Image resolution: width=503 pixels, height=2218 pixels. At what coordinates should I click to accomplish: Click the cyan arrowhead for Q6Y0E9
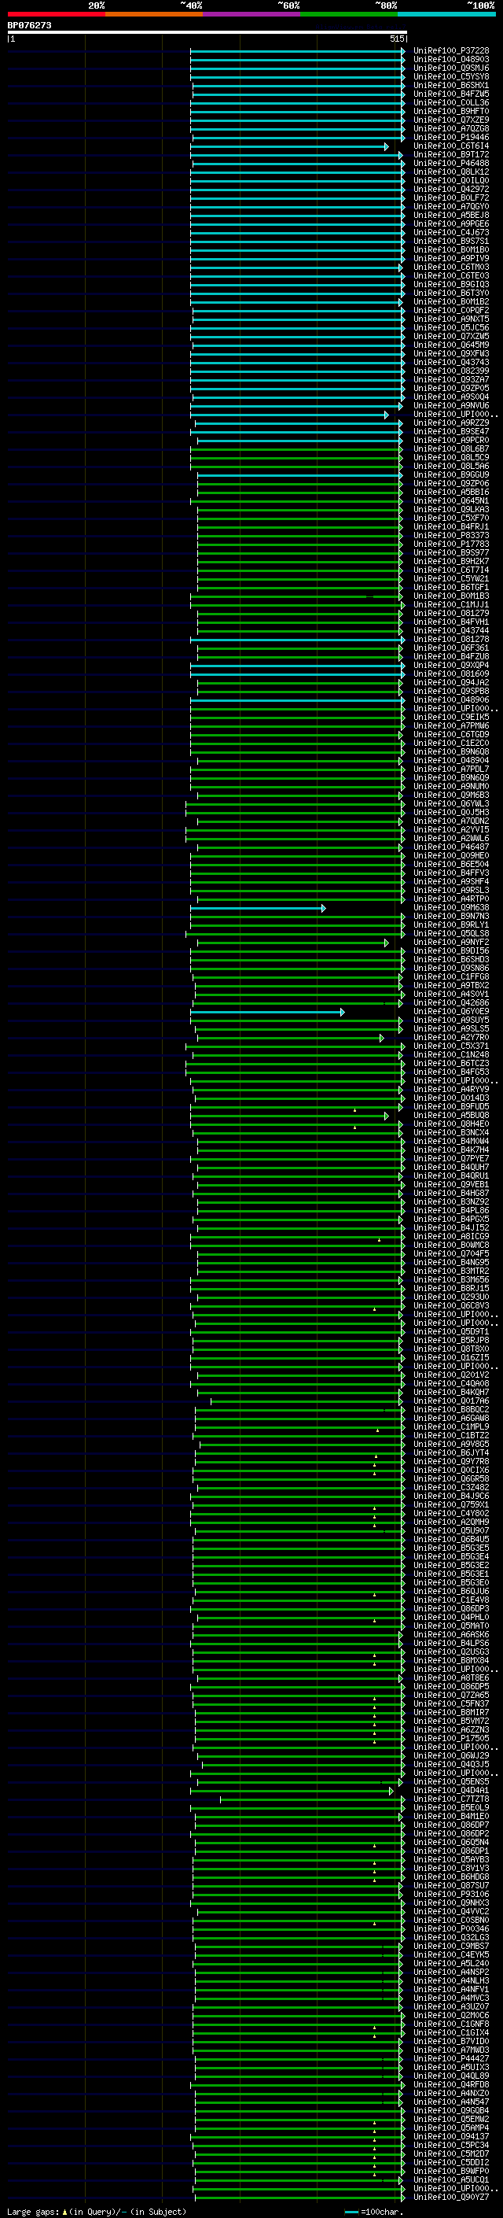click(342, 1013)
